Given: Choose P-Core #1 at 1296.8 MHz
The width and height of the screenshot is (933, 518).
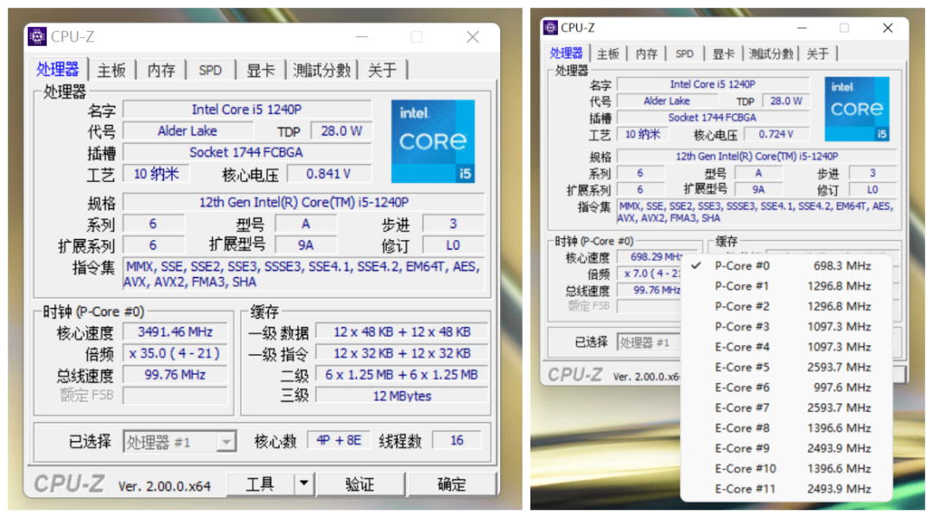Looking at the screenshot, I should [785, 286].
